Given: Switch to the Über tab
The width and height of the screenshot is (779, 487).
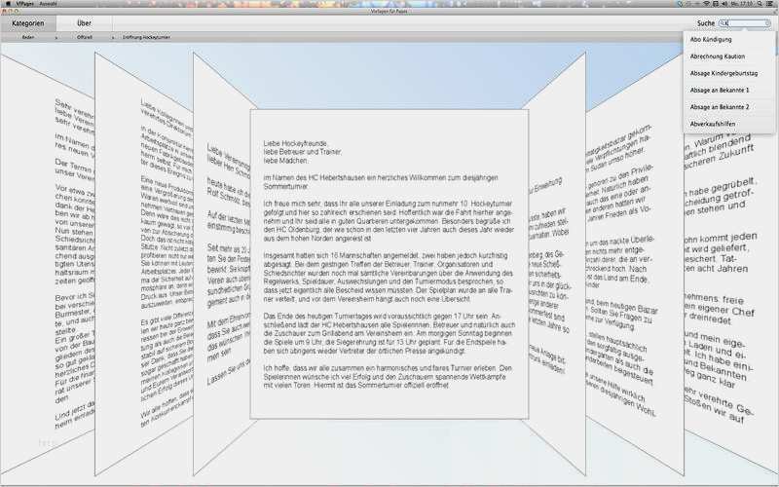Looking at the screenshot, I should [84, 21].
